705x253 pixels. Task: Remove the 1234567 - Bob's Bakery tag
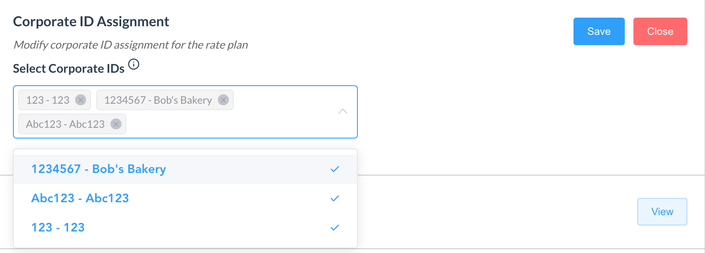223,100
